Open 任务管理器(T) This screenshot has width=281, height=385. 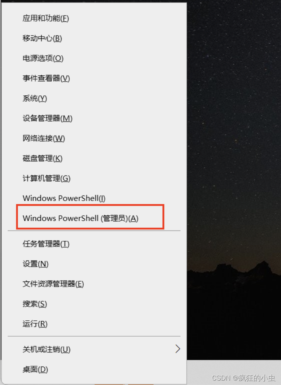coord(94,244)
